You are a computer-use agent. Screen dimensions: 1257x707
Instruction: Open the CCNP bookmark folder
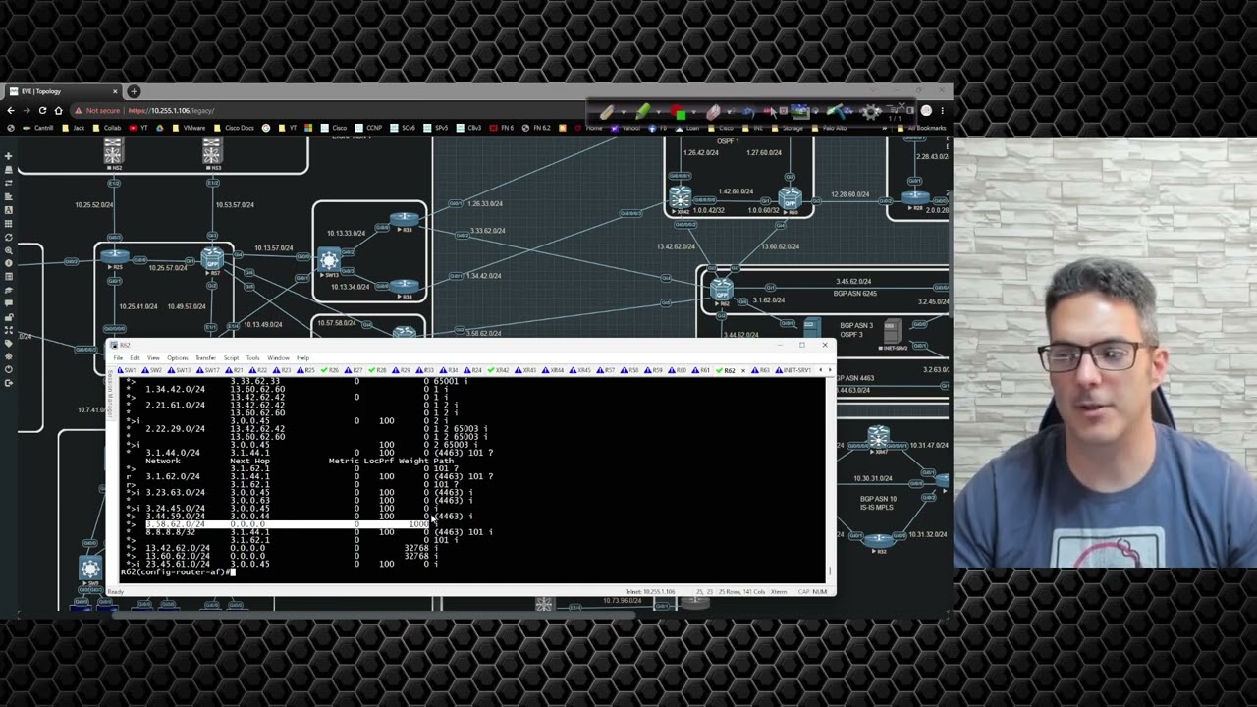coord(368,128)
